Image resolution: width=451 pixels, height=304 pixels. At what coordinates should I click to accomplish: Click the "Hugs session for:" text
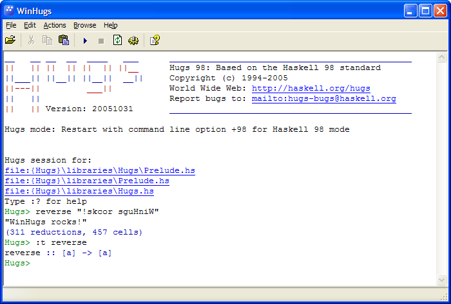(x=48, y=160)
